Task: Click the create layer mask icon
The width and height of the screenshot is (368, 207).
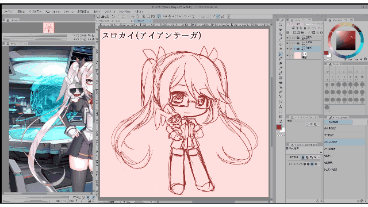Action: [x=314, y=32]
